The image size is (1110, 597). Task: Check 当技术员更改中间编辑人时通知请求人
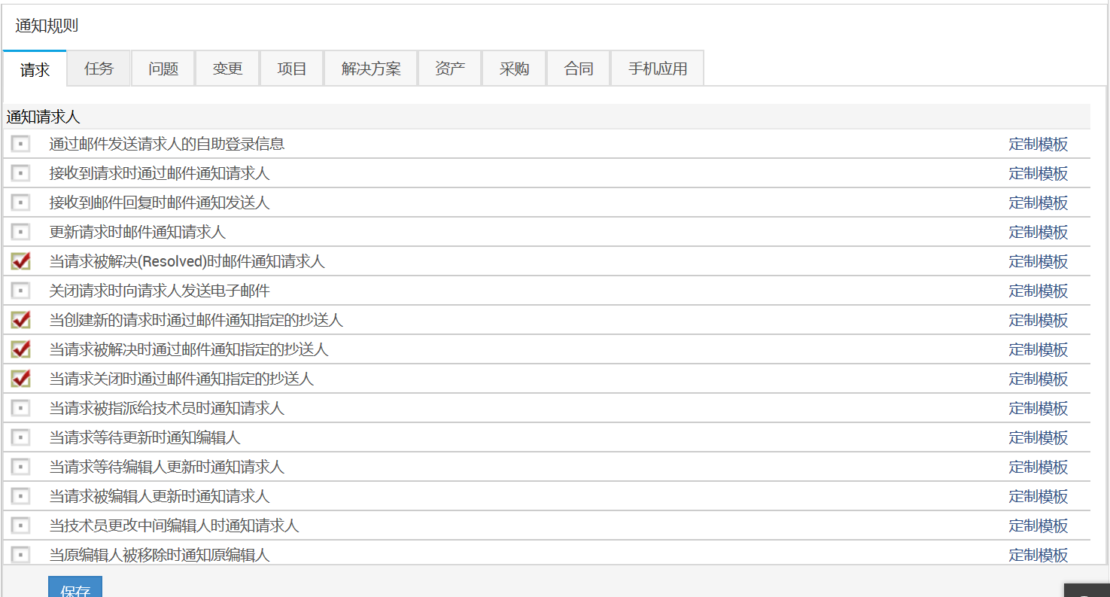tap(20, 525)
